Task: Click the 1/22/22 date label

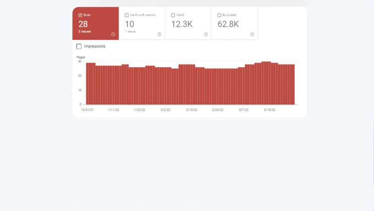Action: coord(139,110)
